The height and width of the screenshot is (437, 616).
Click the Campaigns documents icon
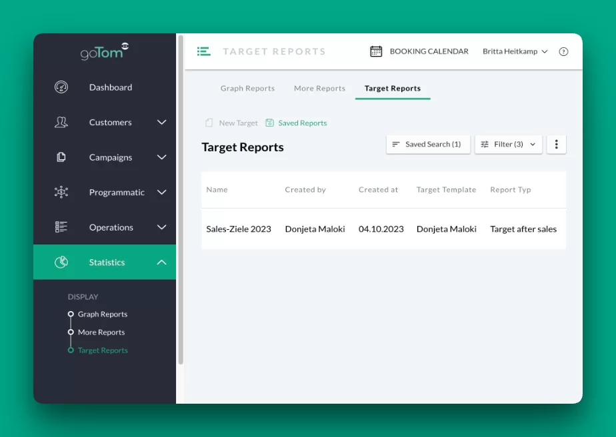point(61,157)
